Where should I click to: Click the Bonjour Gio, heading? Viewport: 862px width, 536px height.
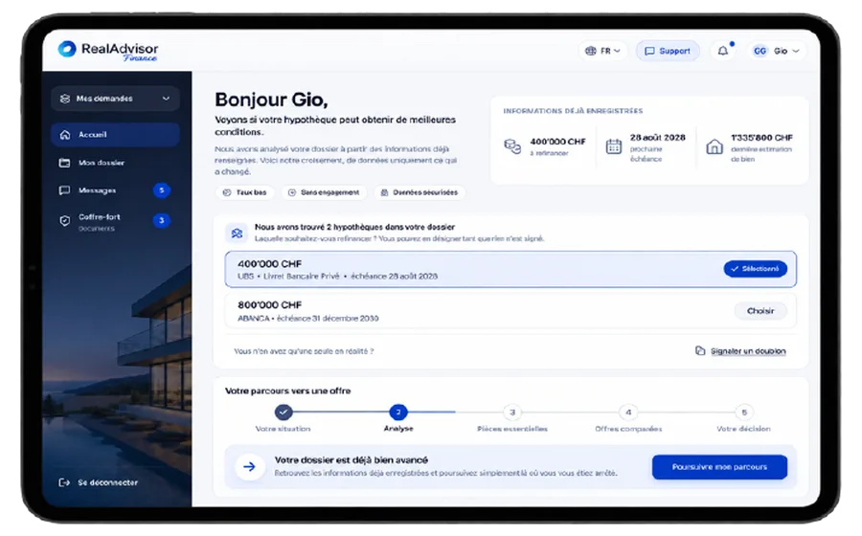pyautogui.click(x=271, y=100)
